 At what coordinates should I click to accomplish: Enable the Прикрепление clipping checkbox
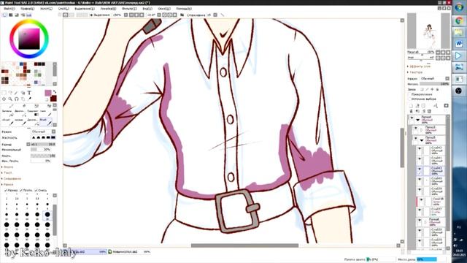click(x=410, y=94)
